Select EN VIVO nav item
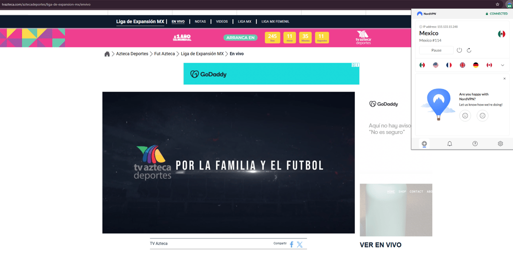Viewport: 513px width, 253px height. 178,21
